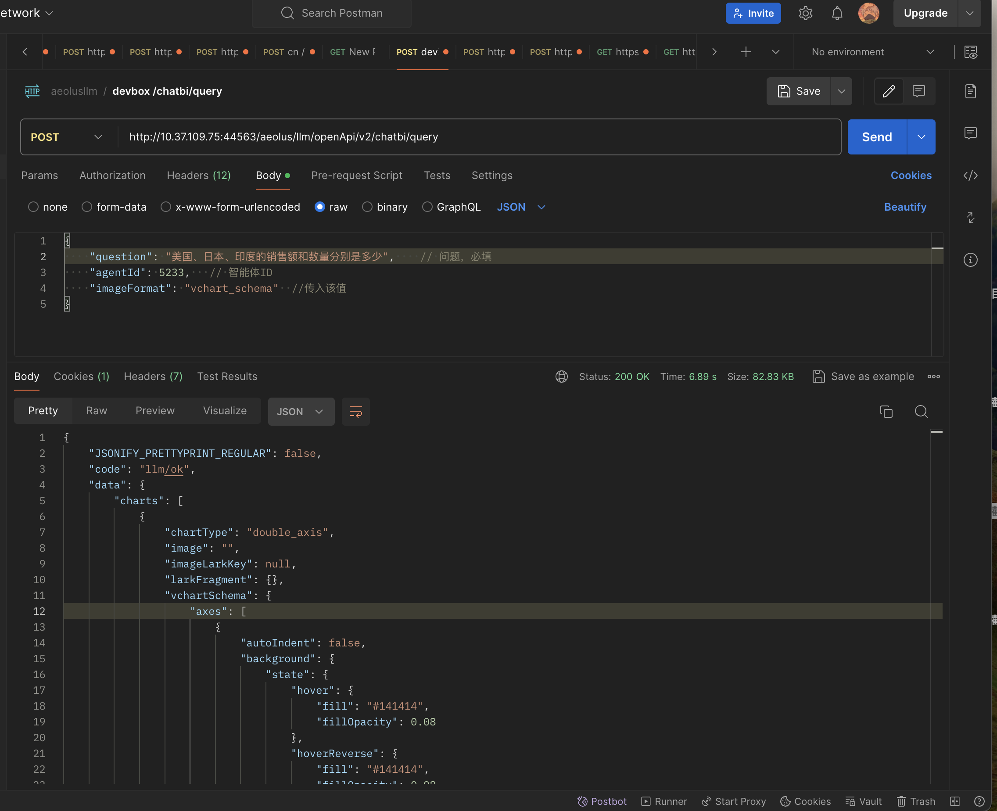Choose the binary body type radio
997x811 pixels.
click(367, 207)
